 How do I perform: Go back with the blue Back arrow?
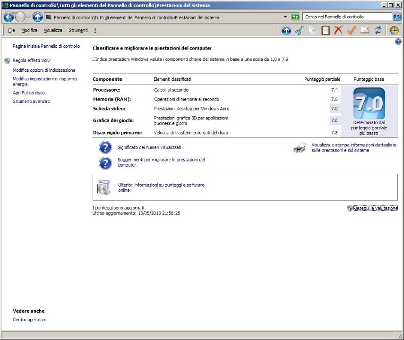coord(9,17)
